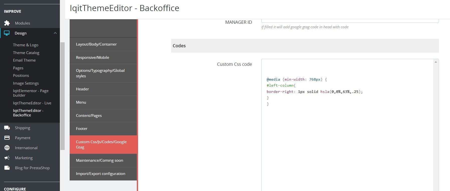Click the 'CONFIGURE' sidebar section heading
The image size is (450, 191).
click(15, 189)
